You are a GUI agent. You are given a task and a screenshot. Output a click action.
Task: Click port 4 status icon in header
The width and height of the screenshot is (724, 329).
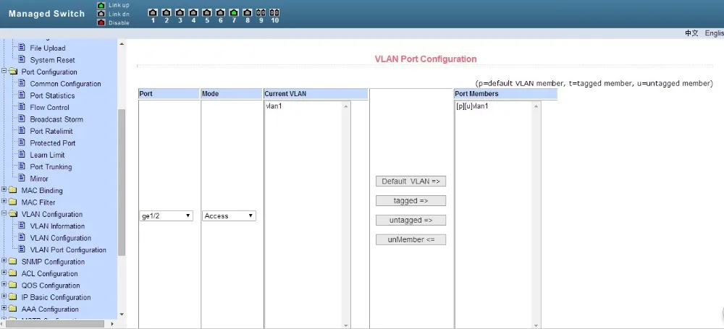click(193, 13)
